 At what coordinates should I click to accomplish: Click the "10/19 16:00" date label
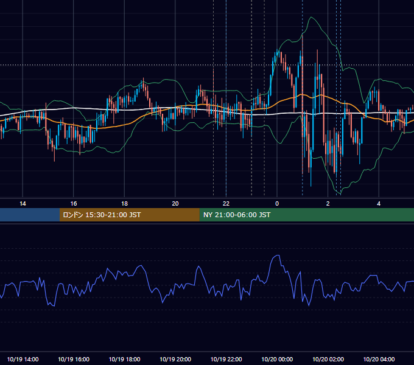[x=74, y=359]
